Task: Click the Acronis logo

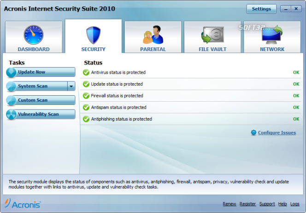Action: 23,204
